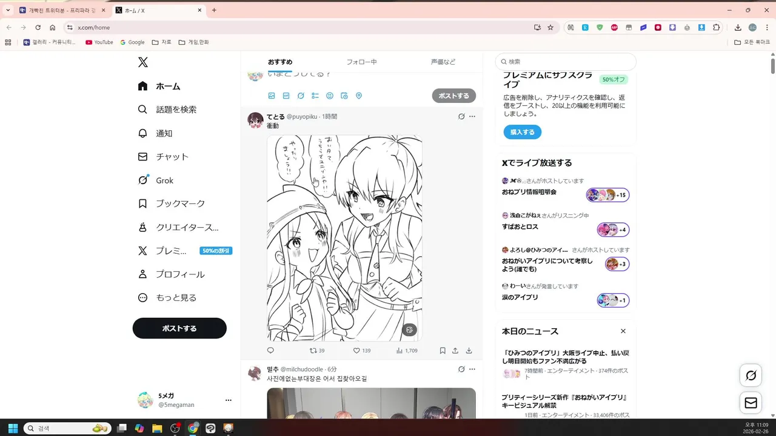
Task: Expand もっと見る more menu
Action: (168, 298)
